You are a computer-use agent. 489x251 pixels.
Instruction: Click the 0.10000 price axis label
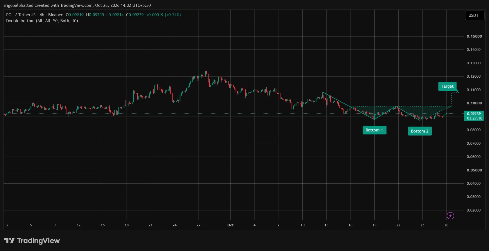tap(474, 103)
